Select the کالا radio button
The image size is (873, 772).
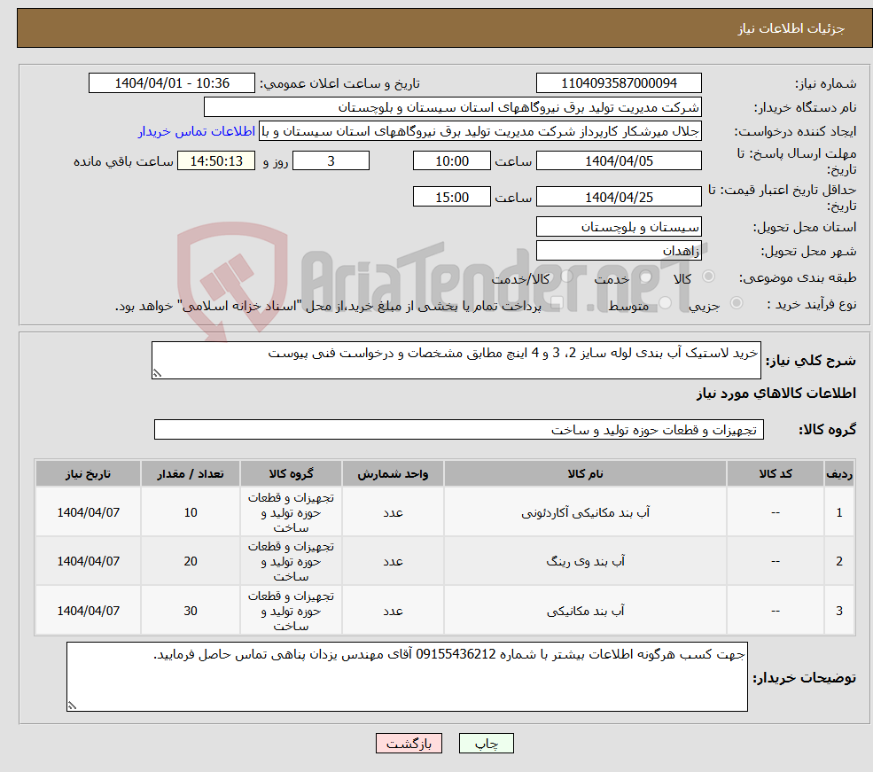click(x=709, y=276)
